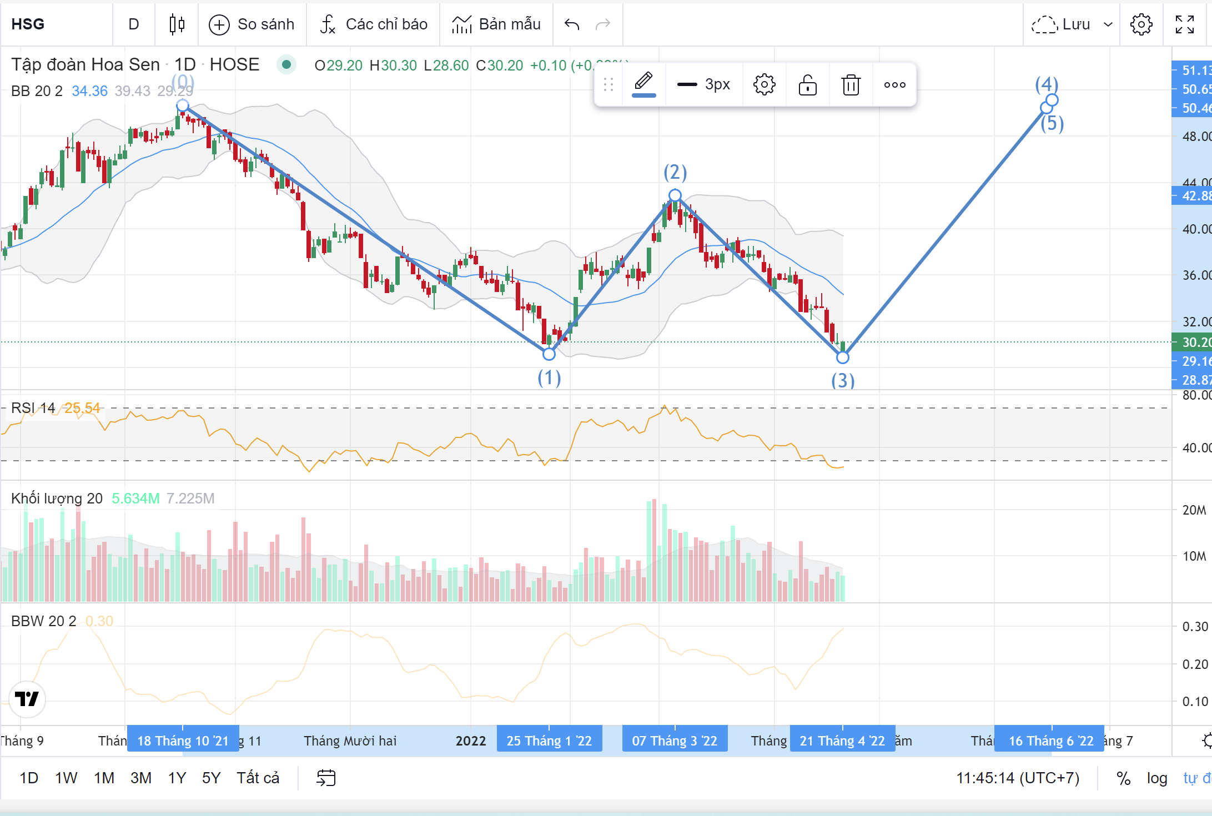The height and width of the screenshot is (816, 1212).
Task: Delete the drawing with trash icon
Action: point(851,84)
